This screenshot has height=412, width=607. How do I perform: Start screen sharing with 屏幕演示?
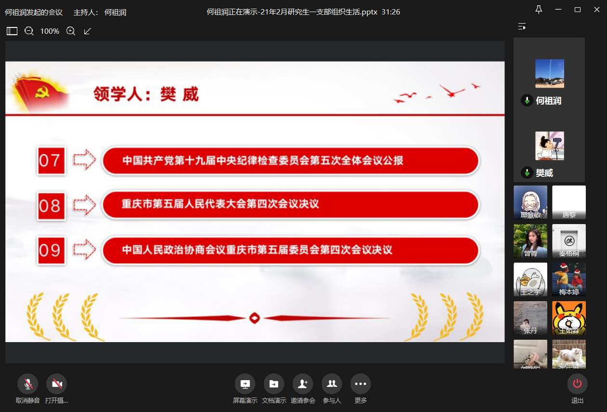click(245, 384)
